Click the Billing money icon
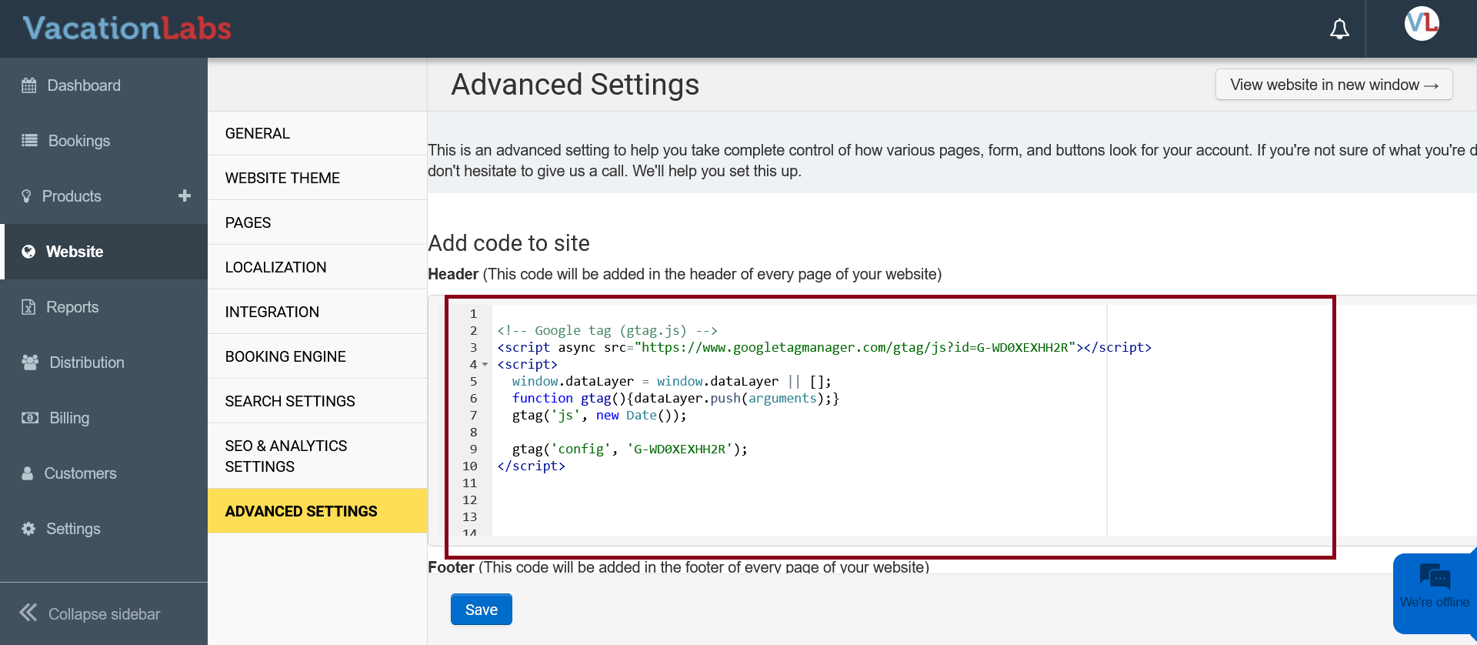 (x=30, y=418)
